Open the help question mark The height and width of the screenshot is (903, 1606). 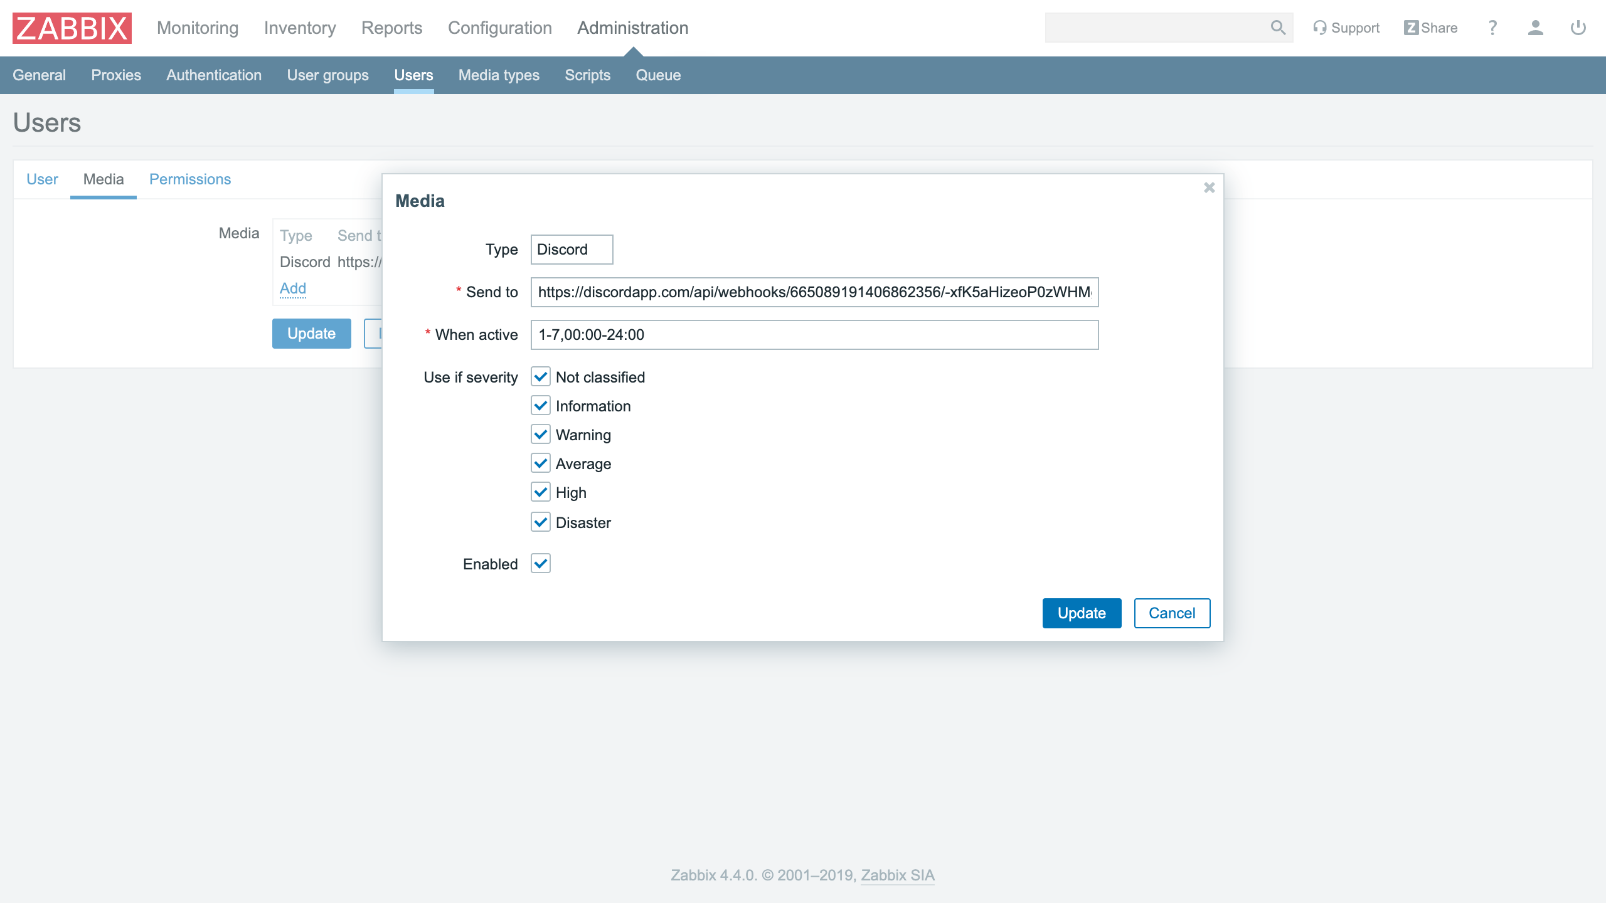click(1492, 28)
